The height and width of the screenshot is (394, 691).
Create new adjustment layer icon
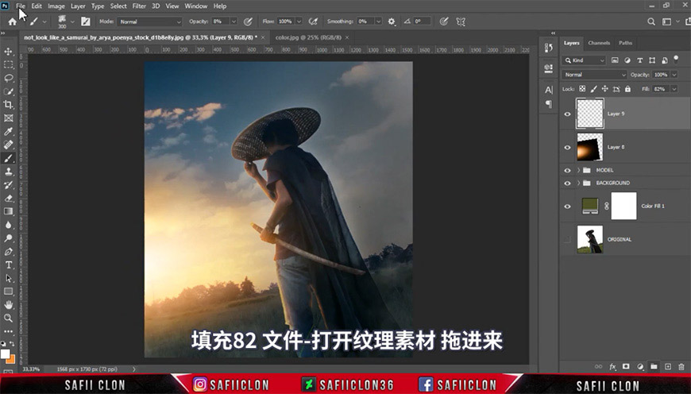(x=640, y=366)
